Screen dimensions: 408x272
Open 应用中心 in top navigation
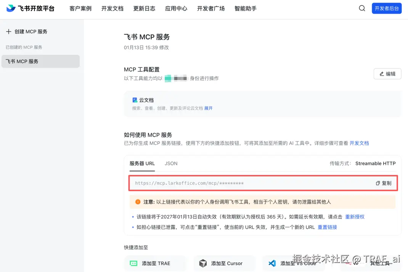pyautogui.click(x=176, y=9)
